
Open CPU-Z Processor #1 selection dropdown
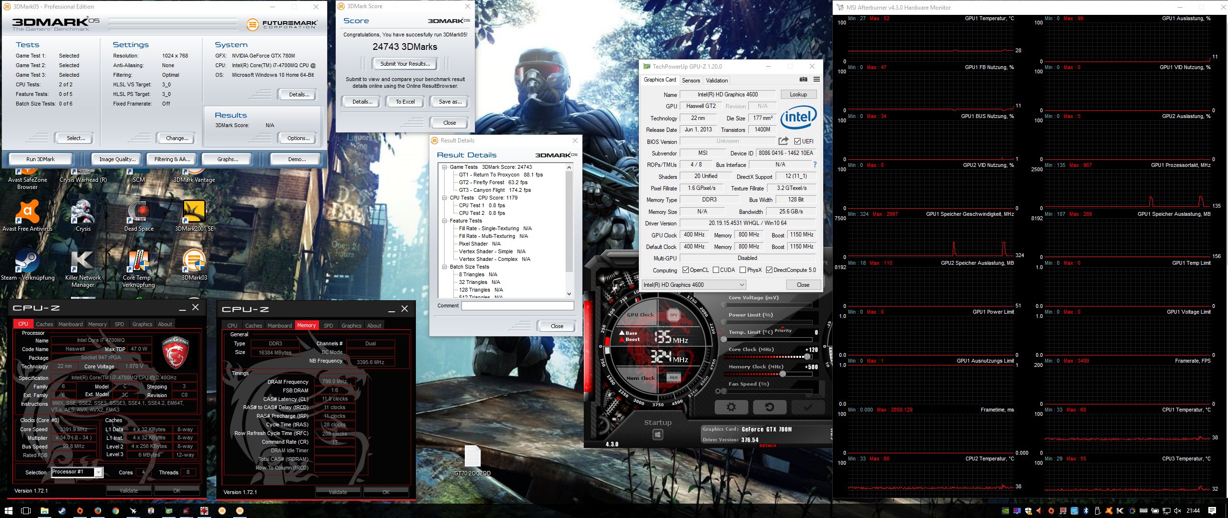(x=77, y=472)
